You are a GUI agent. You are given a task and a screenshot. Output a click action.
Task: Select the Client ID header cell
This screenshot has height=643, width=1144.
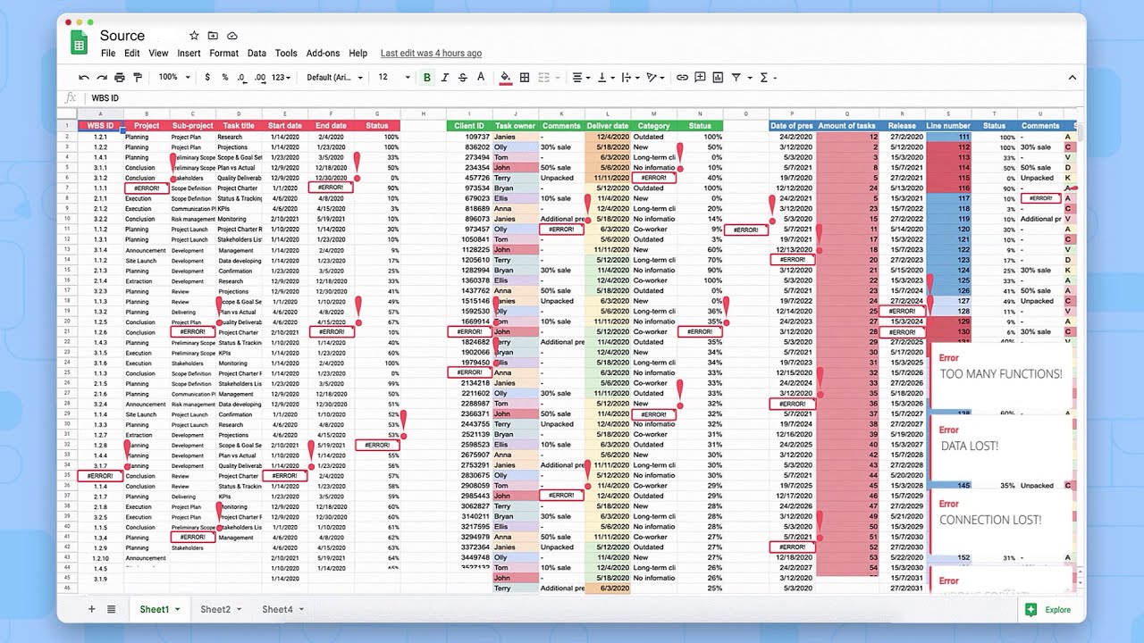click(469, 126)
